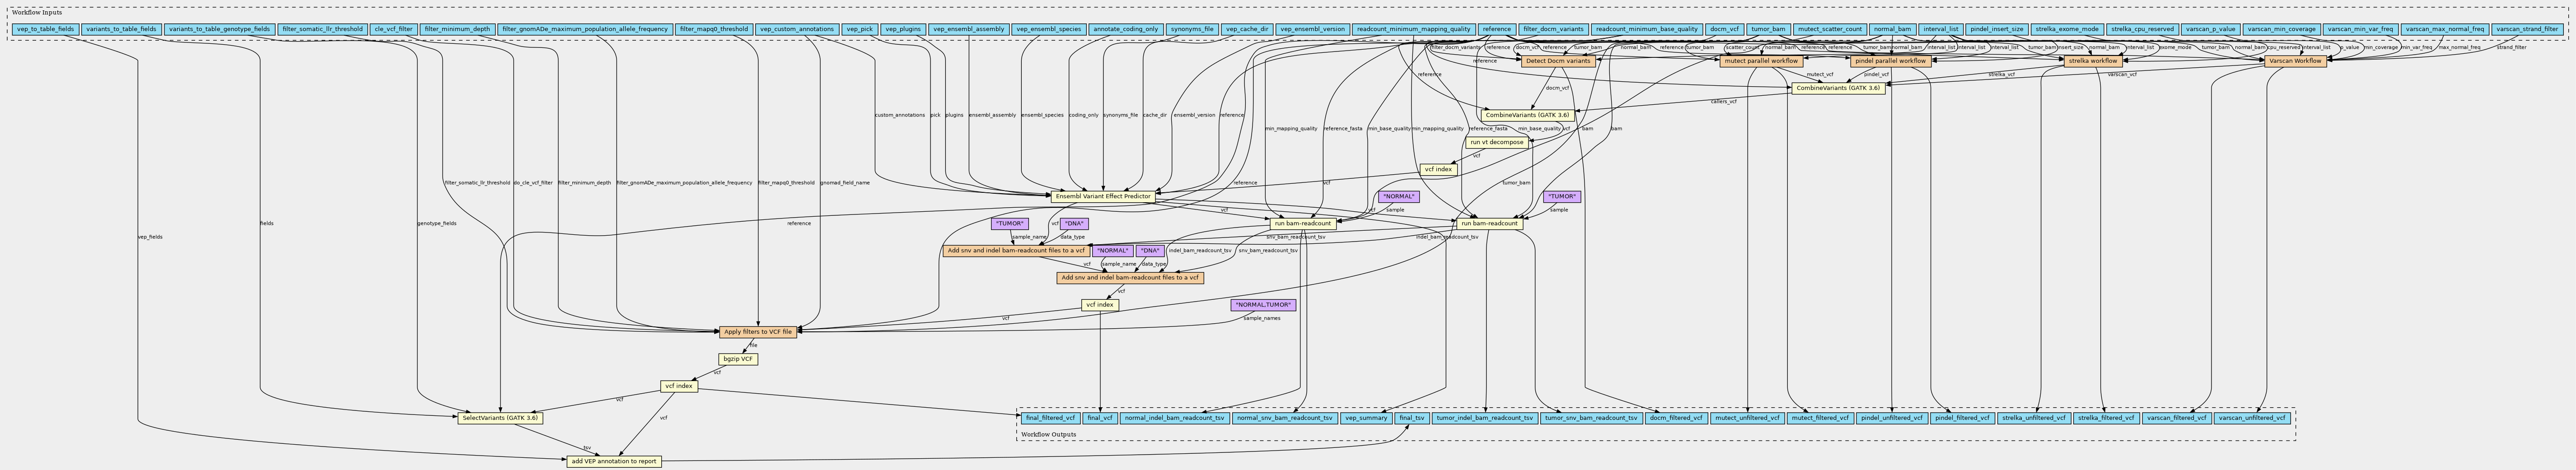Select the pindel_insert_size input node

[x=1997, y=29]
